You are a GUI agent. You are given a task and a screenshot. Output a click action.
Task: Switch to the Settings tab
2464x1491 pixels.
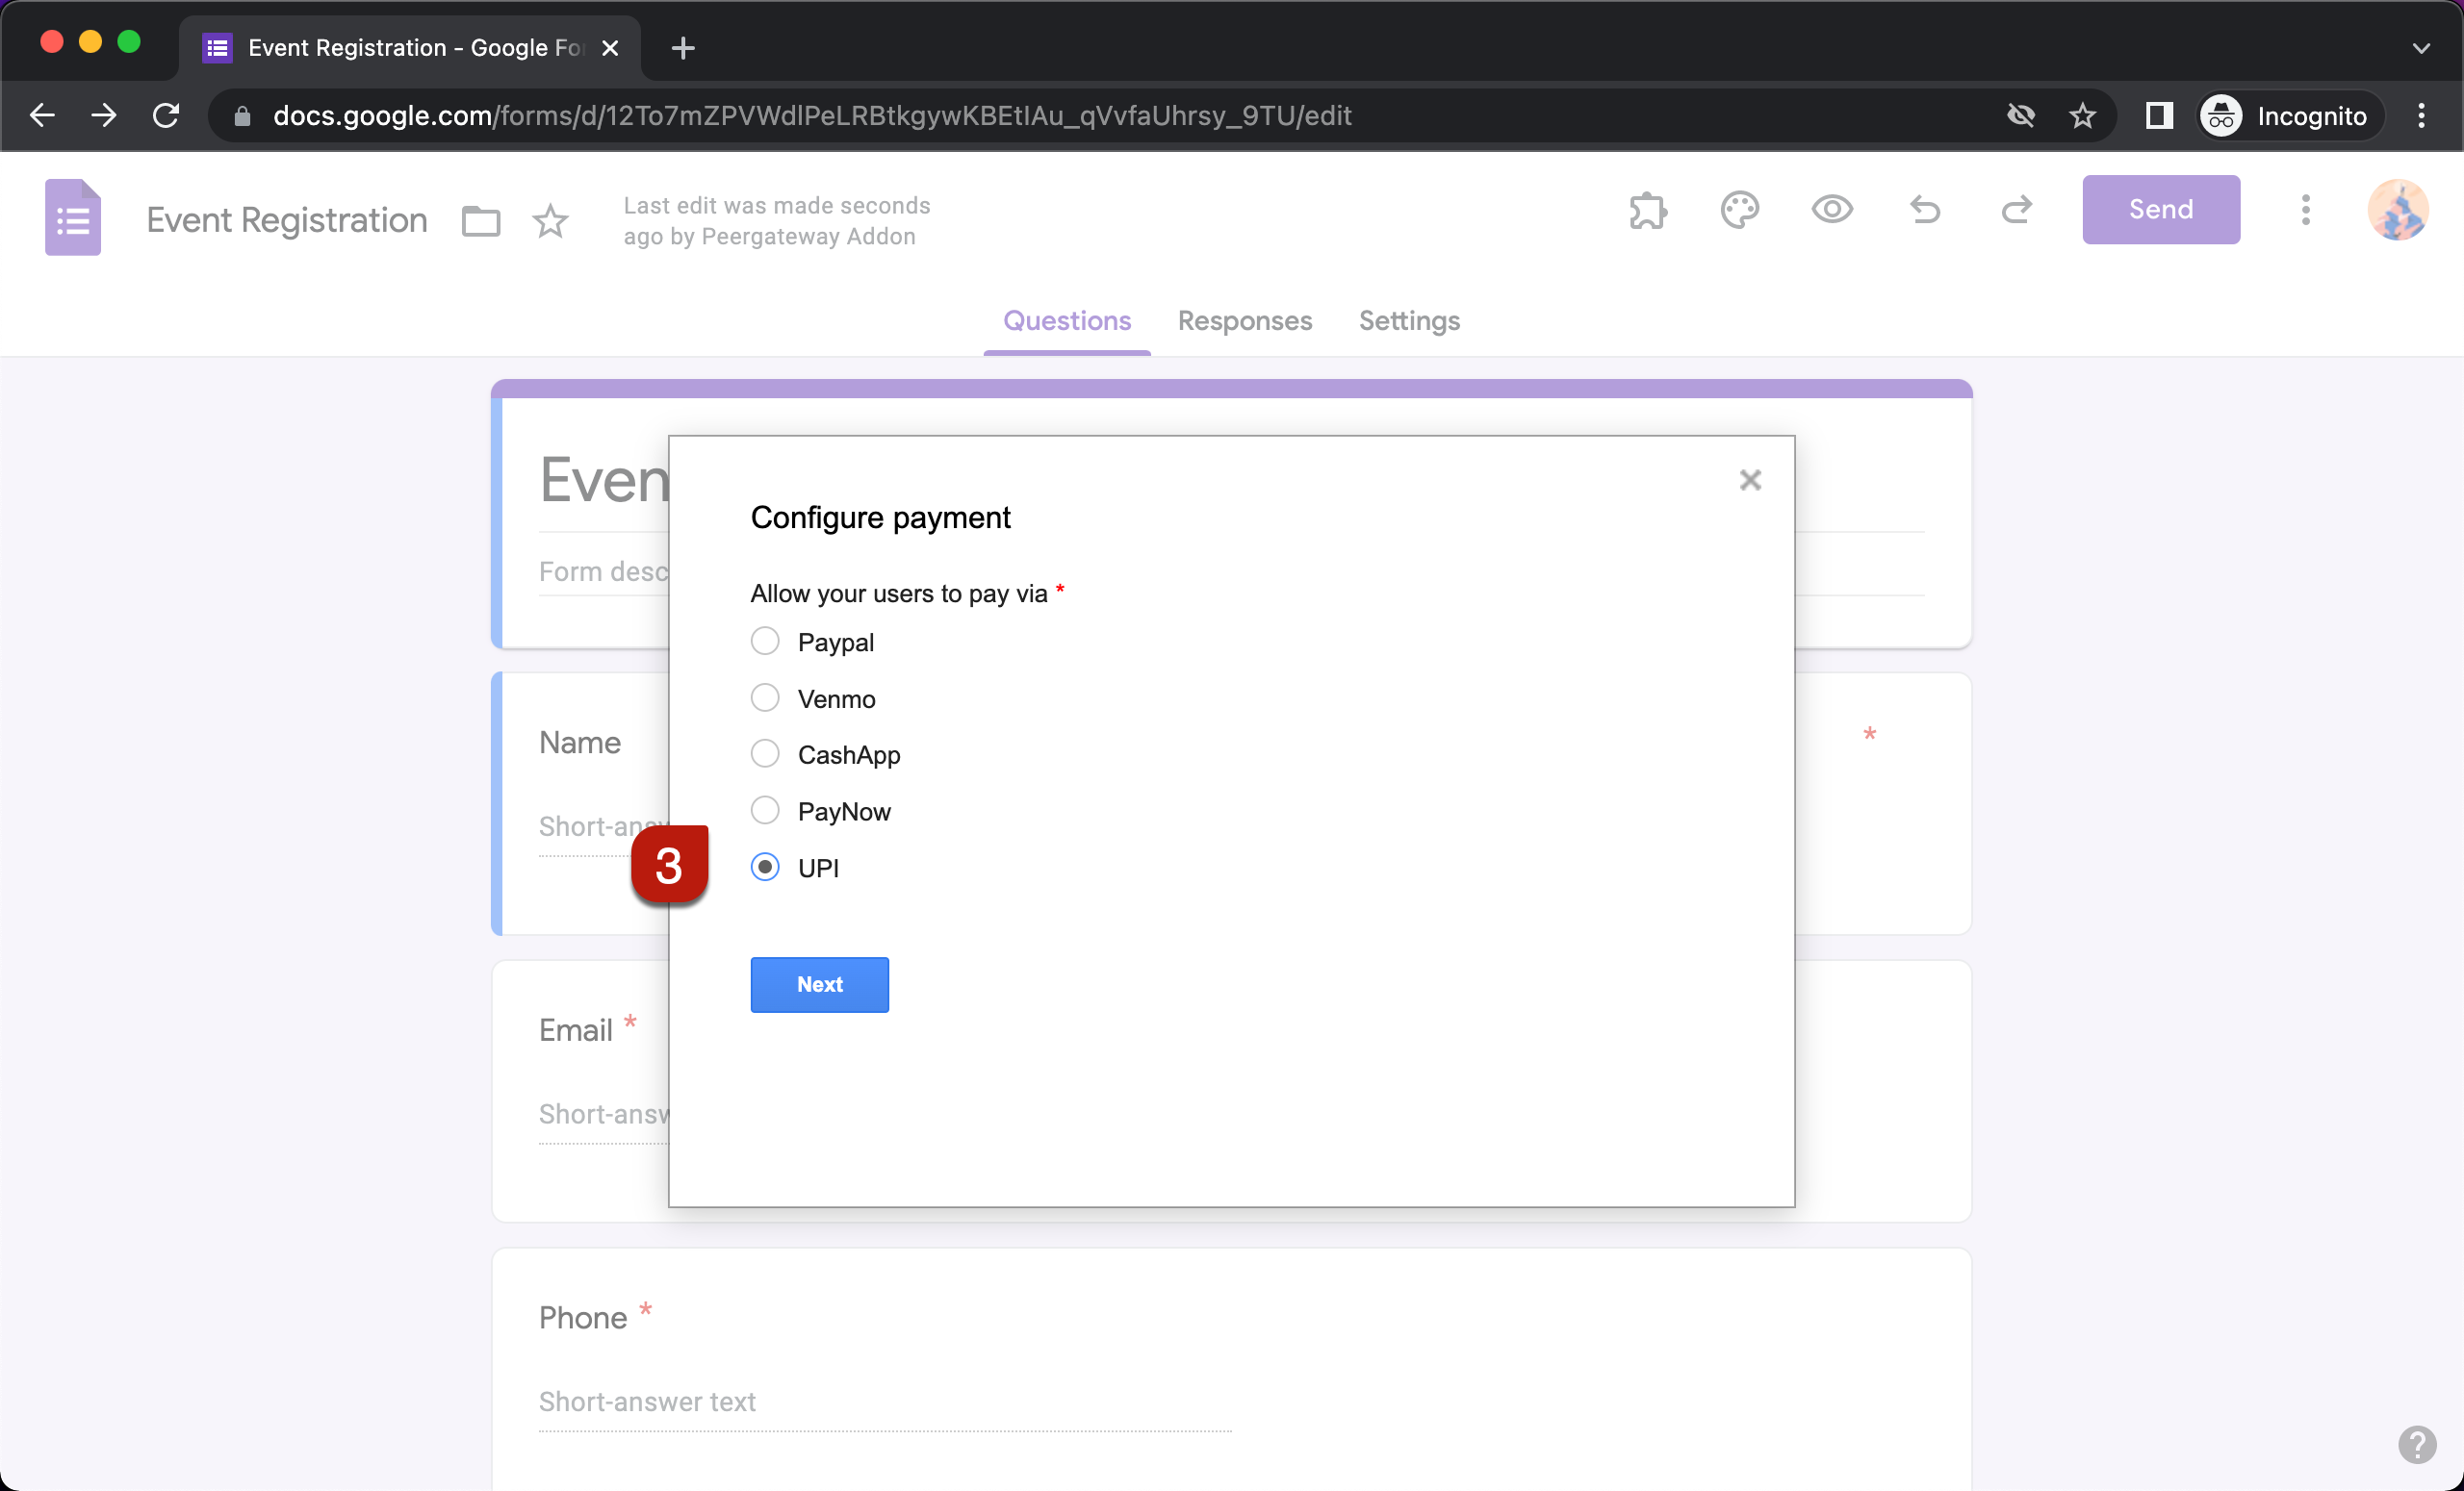click(1409, 320)
